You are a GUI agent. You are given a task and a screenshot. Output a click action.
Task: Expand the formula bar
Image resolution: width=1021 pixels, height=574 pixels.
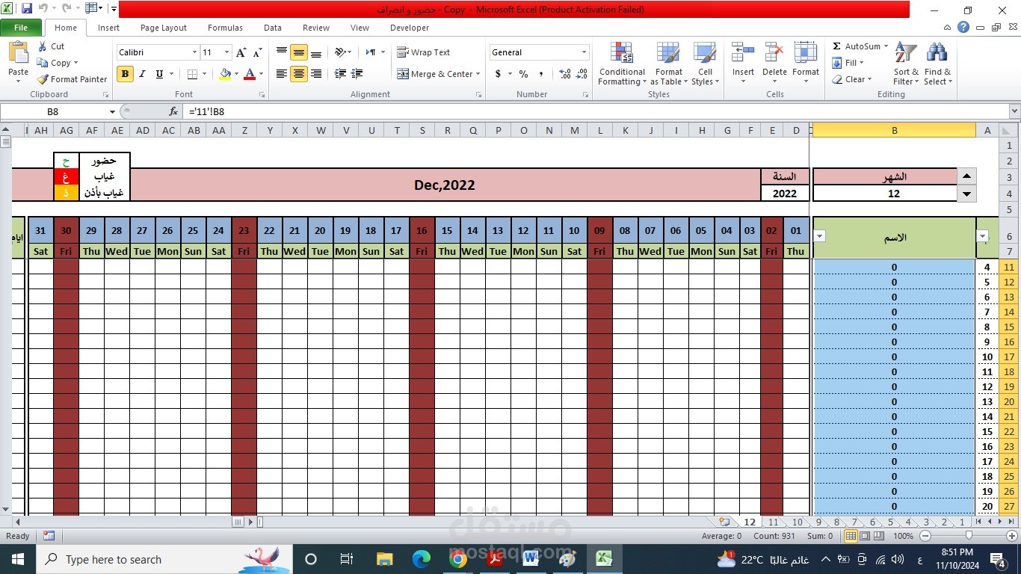(x=1014, y=111)
